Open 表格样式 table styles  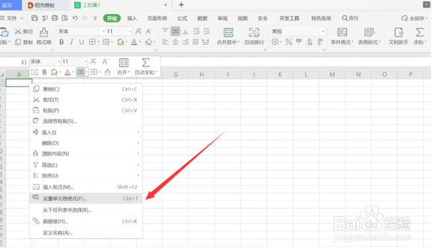[x=369, y=36]
